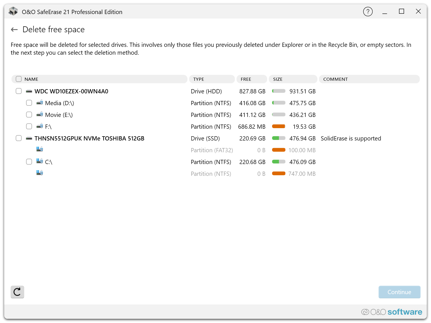Click the Media (D:\) partition icon
The height and width of the screenshot is (323, 431).
(x=40, y=103)
